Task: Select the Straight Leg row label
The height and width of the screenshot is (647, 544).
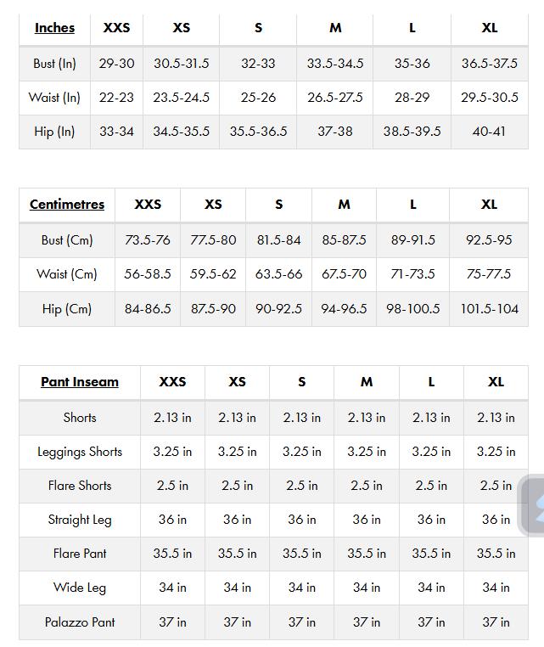Action: point(80,520)
